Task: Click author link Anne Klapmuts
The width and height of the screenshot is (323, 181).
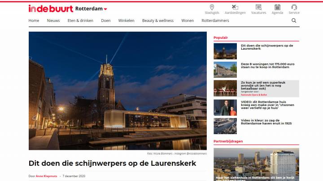Action: tap(48, 176)
